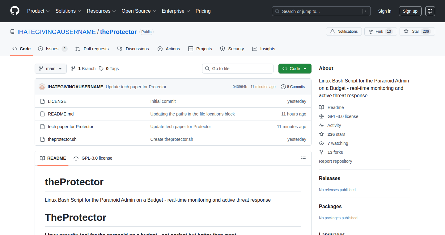Open the Activity link

click(x=330, y=125)
